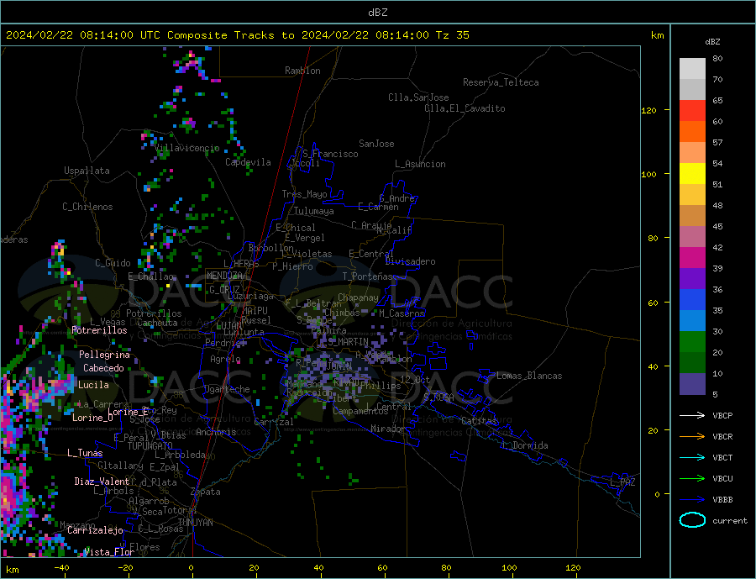Click the 120 km vertical axis tick

[x=649, y=110]
